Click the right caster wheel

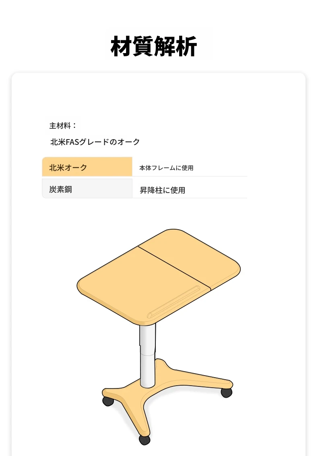click(226, 392)
